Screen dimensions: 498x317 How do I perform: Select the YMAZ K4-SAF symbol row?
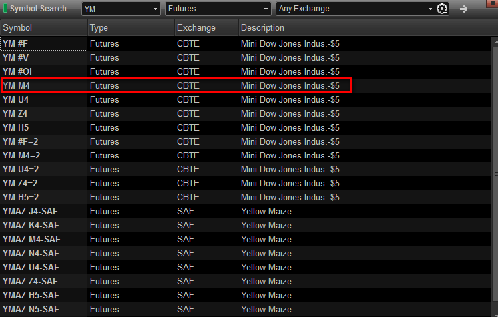(245, 225)
